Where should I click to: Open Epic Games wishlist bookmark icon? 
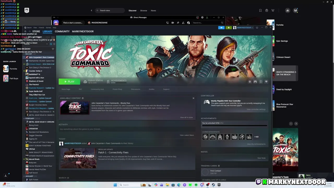pyautogui.click(x=260, y=10)
